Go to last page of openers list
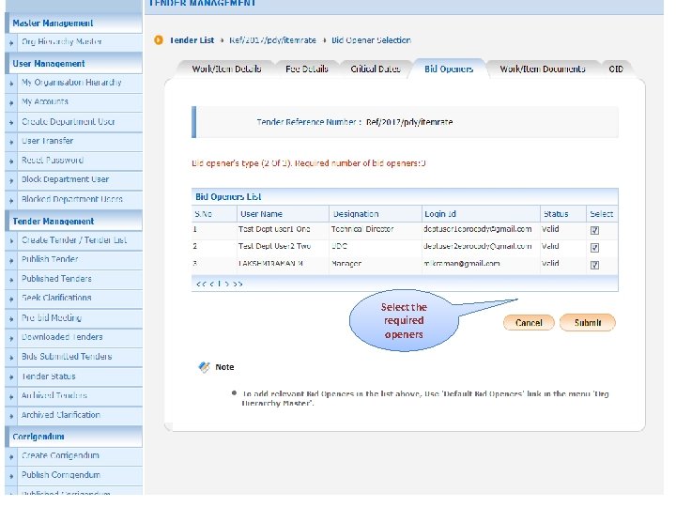 coord(238,284)
